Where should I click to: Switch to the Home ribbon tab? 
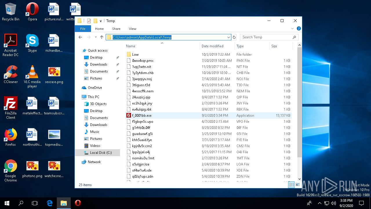99,29
